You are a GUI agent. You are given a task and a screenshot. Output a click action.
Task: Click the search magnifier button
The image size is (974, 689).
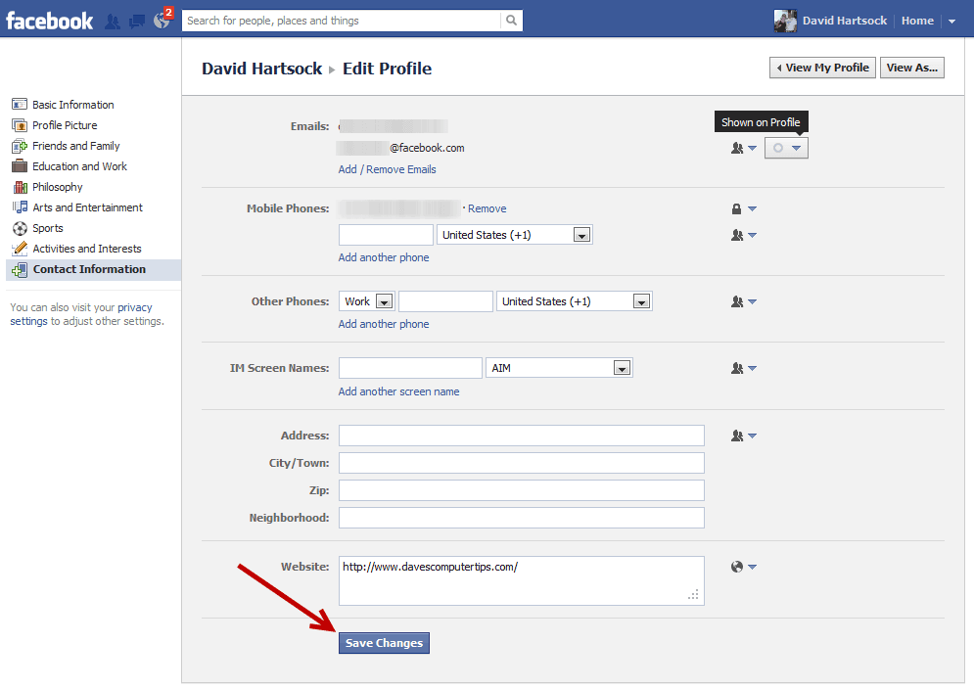[511, 21]
